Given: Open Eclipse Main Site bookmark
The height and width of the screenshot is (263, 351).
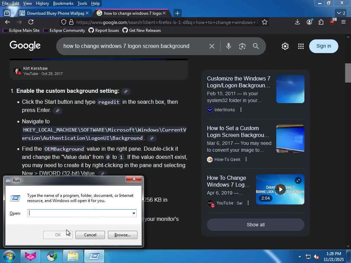Looking at the screenshot, I should [x=22, y=30].
